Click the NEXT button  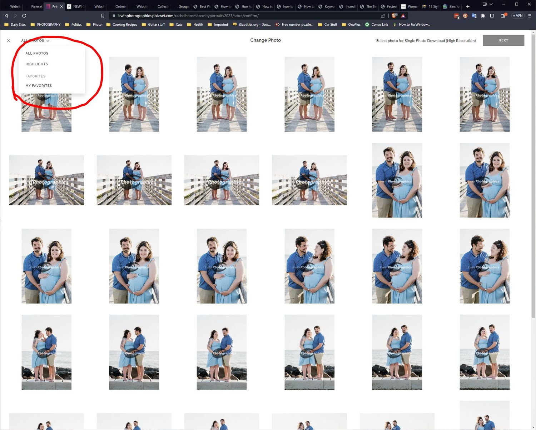pos(503,40)
